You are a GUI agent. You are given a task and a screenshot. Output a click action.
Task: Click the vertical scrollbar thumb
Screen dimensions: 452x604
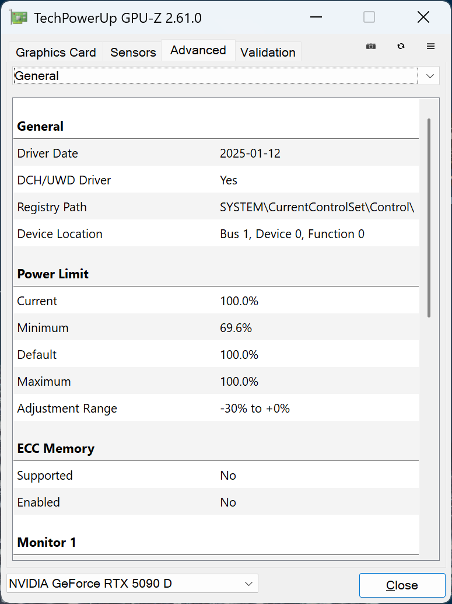(429, 218)
